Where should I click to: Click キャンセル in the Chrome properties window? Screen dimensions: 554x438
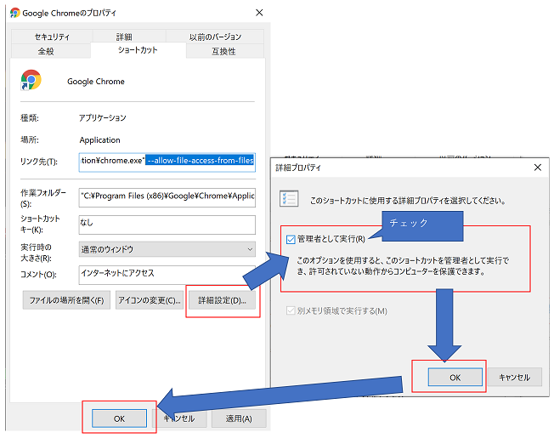click(x=179, y=418)
